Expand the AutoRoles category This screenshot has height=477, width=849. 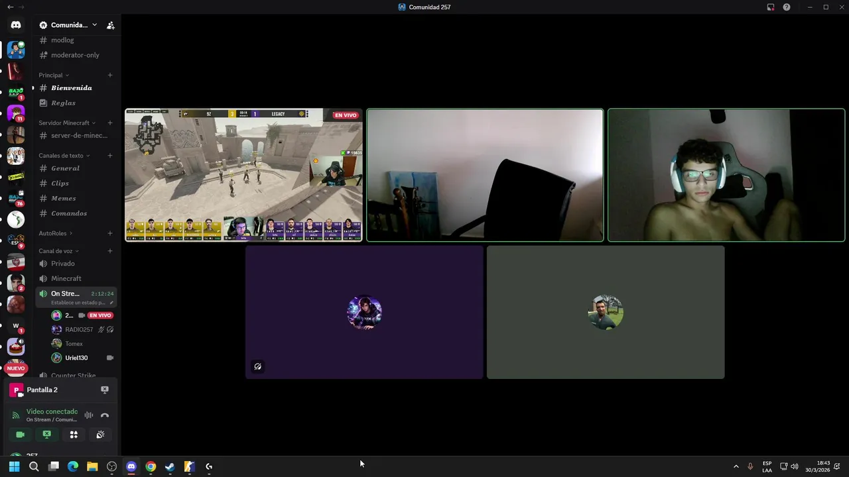56,233
